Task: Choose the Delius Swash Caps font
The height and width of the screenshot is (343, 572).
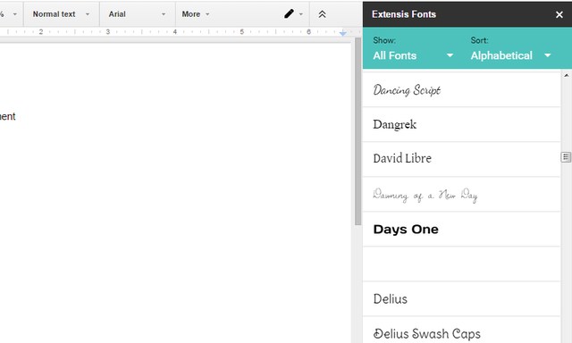Action: 461,330
